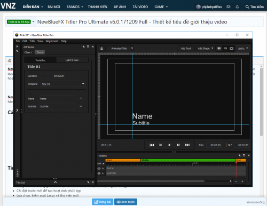Close the Timeline panel
Screen dimensions: 267x206
click(x=249, y=155)
